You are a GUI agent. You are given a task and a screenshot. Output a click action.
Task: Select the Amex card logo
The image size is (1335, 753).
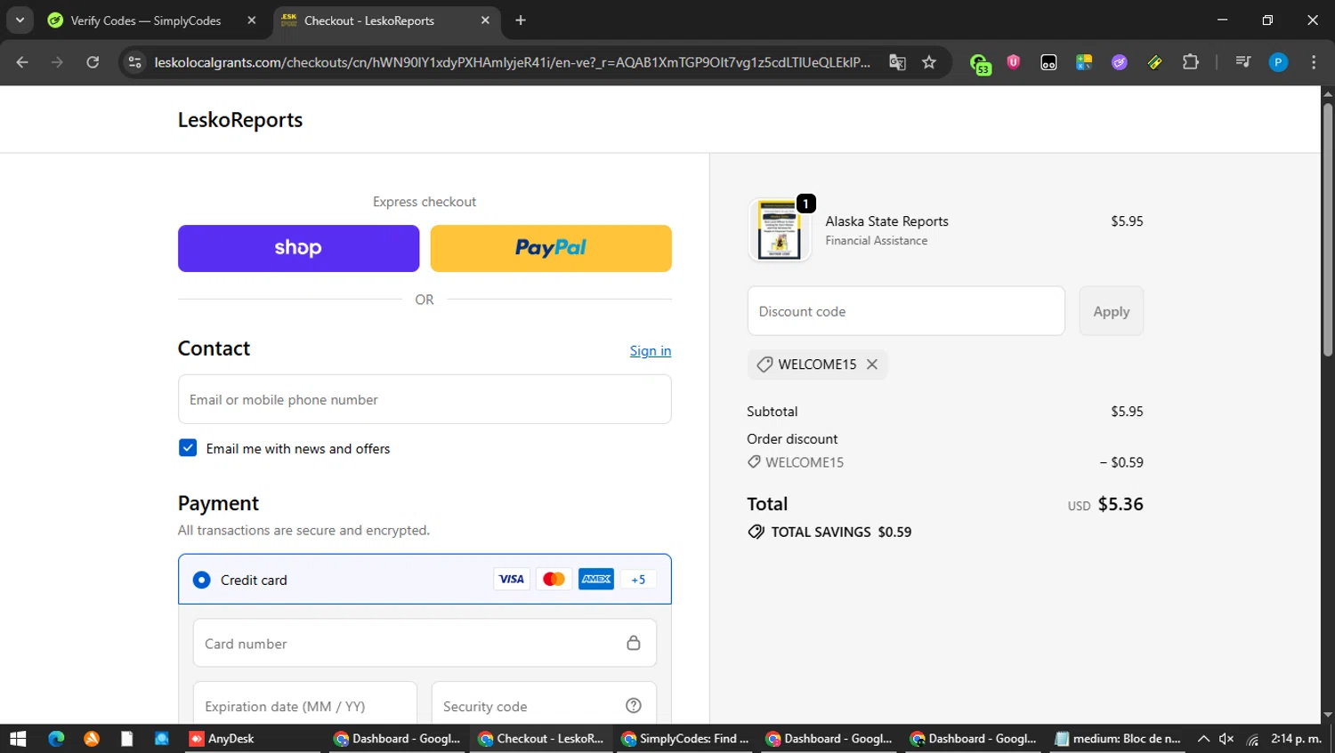(x=596, y=580)
